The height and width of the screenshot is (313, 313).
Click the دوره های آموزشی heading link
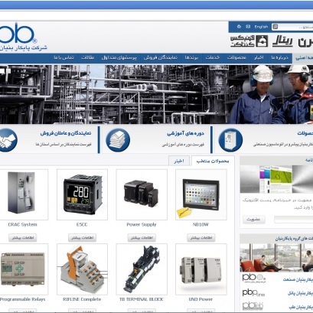tap(185, 133)
